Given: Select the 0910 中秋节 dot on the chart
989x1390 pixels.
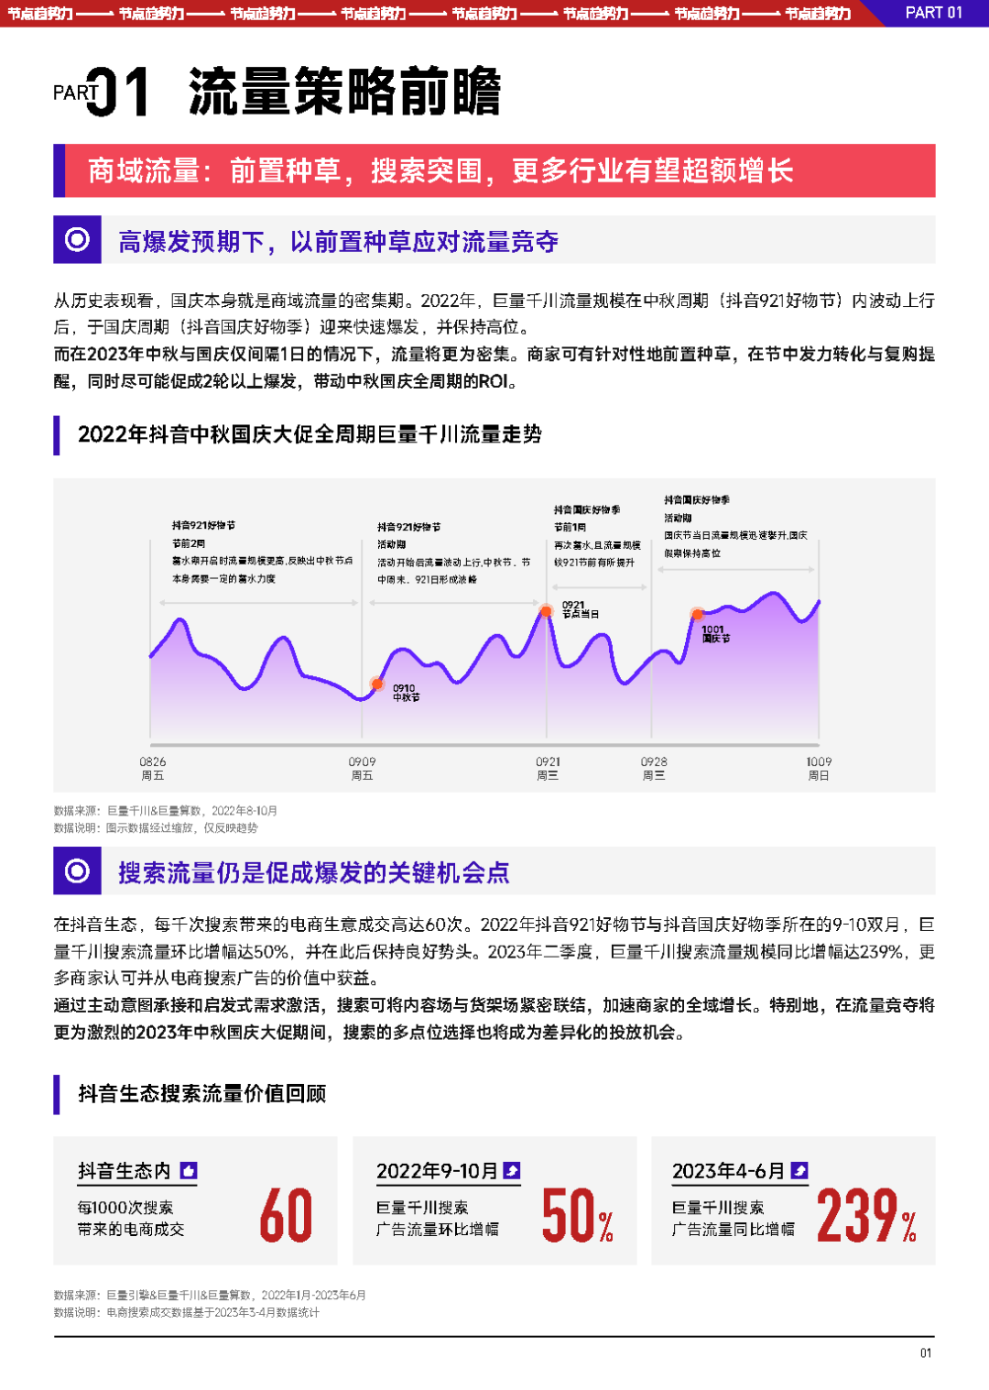Looking at the screenshot, I should pos(376,684).
